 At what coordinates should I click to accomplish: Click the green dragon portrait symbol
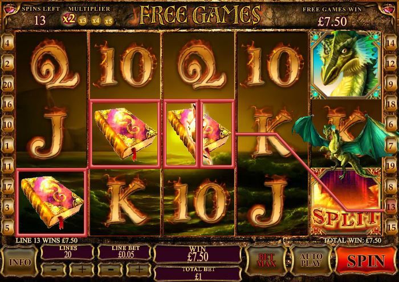click(x=346, y=64)
